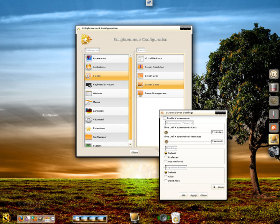Click the Menus category icon
This screenshot has width=280, height=224.
click(x=89, y=102)
